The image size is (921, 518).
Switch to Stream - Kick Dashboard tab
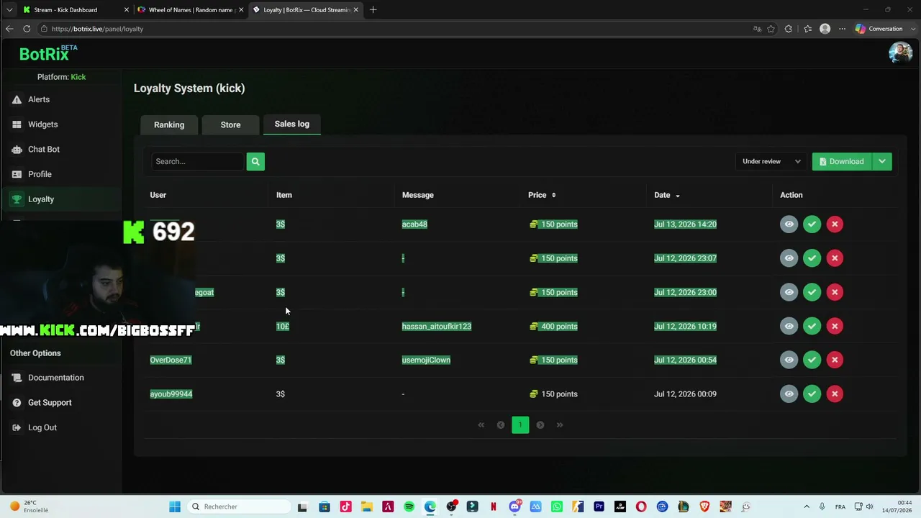click(75, 10)
